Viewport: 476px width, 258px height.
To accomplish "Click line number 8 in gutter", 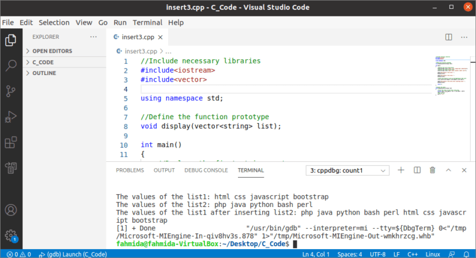I will (125, 126).
